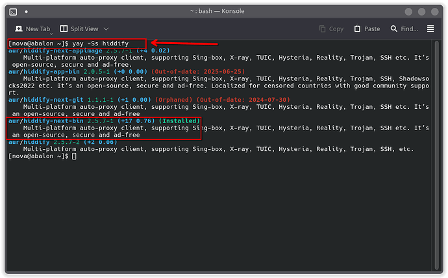The width and height of the screenshot is (448, 278).
Task: Open the hamburger menu
Action: click(x=430, y=29)
